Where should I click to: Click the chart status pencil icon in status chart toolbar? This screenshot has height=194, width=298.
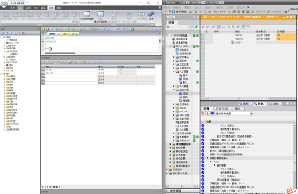point(70,62)
